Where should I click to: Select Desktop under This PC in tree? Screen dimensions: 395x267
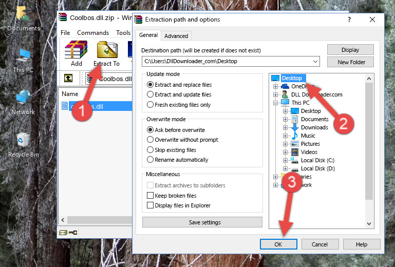(311, 111)
